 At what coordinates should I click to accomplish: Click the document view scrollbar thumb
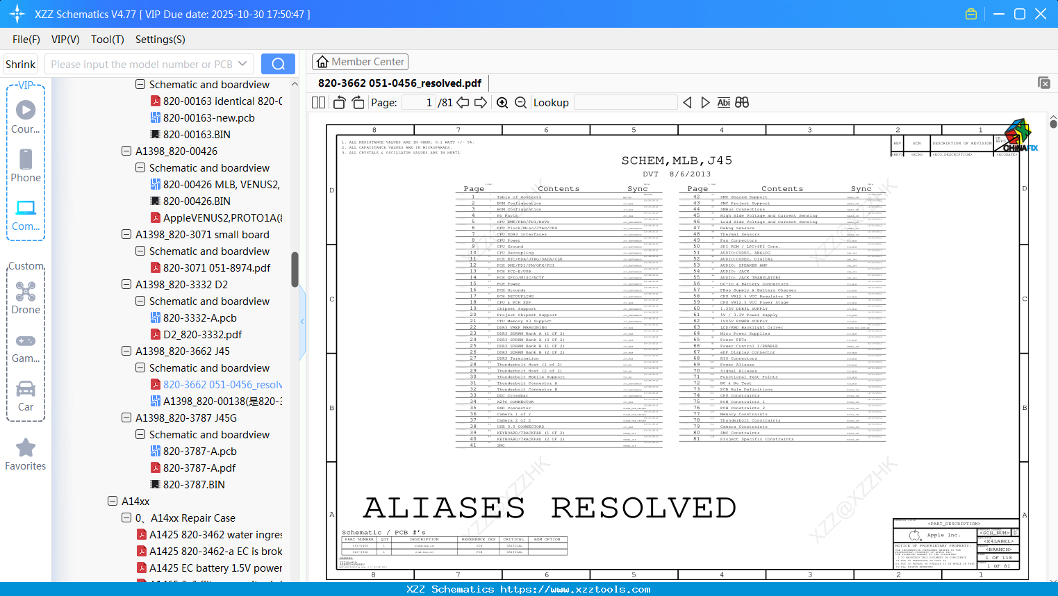[x=1053, y=124]
